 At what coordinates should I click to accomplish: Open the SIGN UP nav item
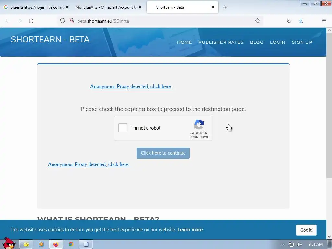point(302,42)
